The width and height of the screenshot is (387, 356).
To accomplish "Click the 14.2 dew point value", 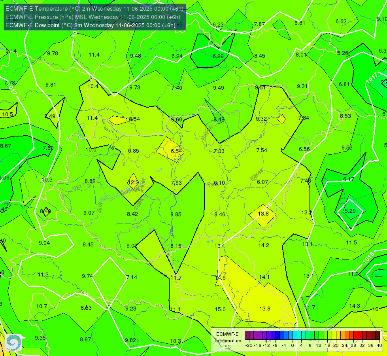I will (264, 245).
